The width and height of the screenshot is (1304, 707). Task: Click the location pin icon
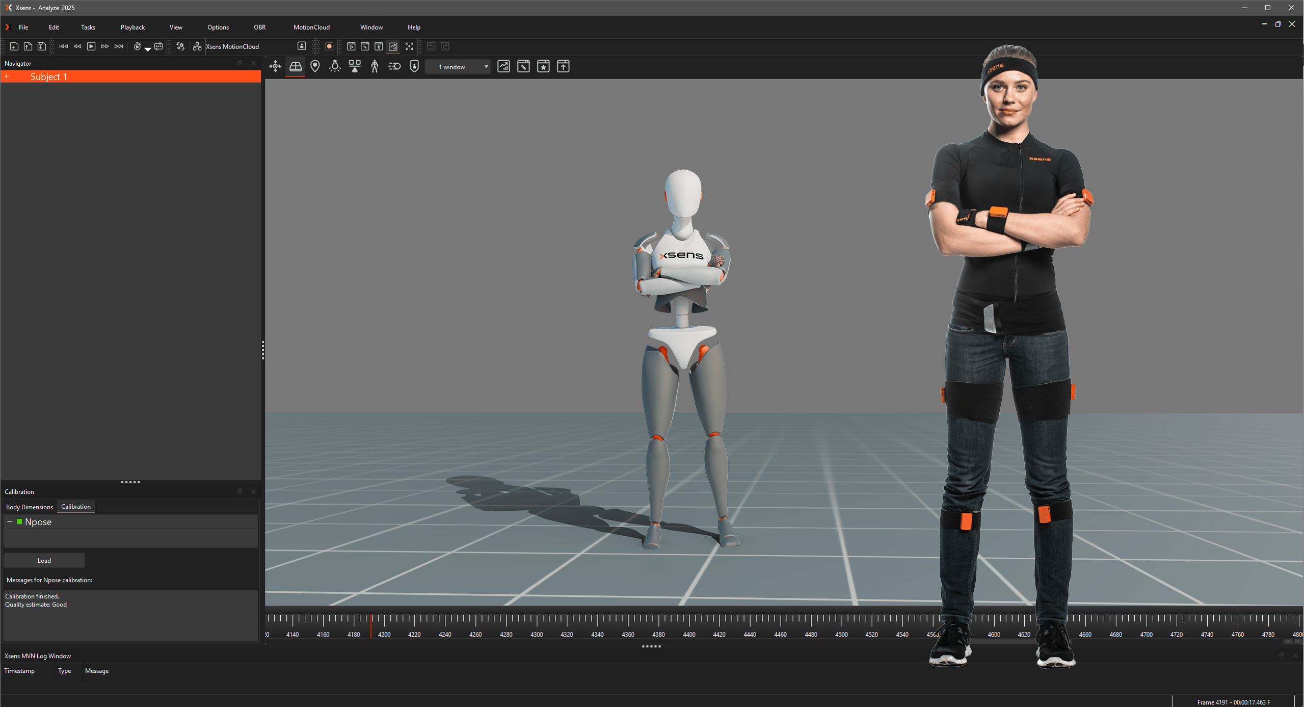click(315, 66)
